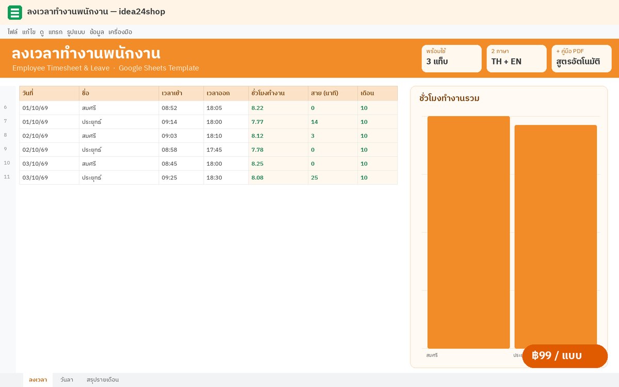Select the cell with time 08:45

click(x=181, y=164)
